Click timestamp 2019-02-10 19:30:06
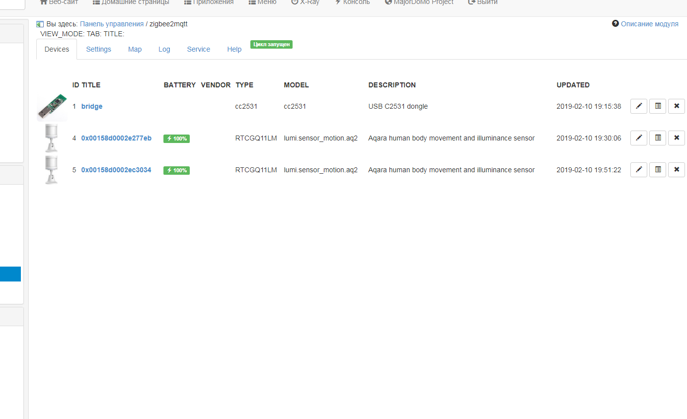This screenshot has height=419, width=687. pos(589,138)
